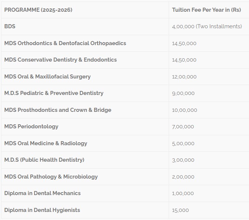Select MDS Prosthodontics and Crown & Bridge

pyautogui.click(x=58, y=110)
